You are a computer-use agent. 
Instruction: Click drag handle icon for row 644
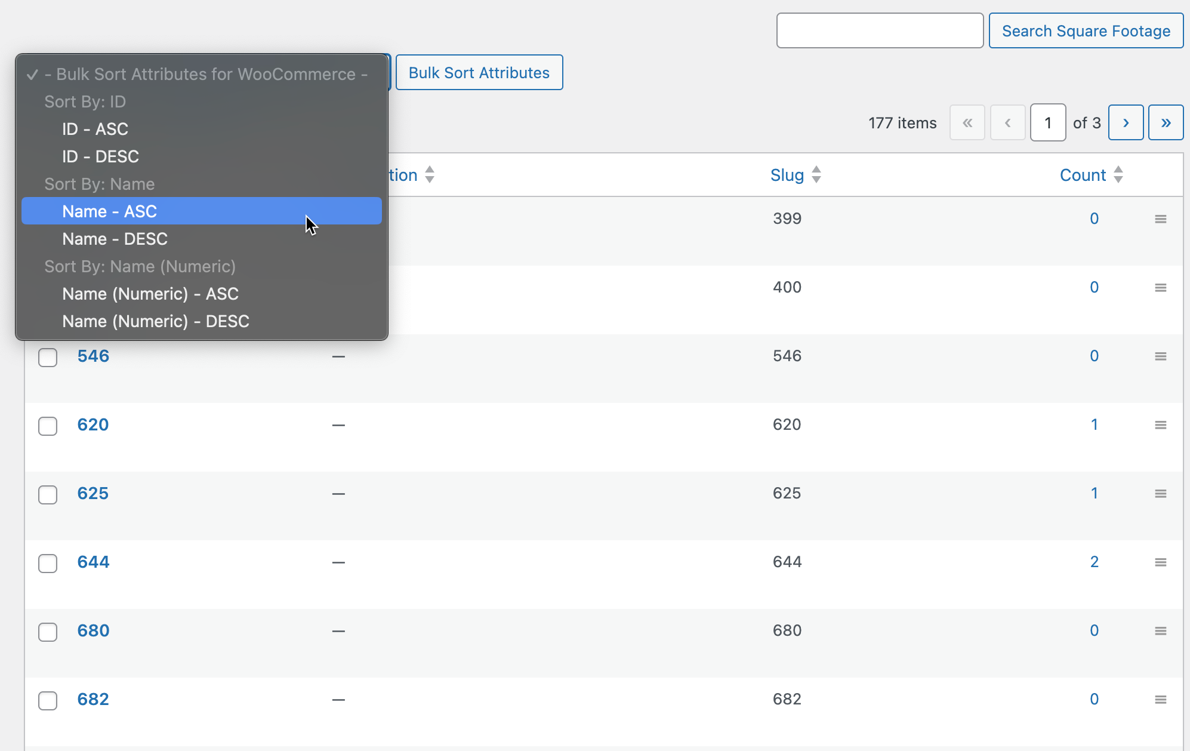(x=1160, y=562)
